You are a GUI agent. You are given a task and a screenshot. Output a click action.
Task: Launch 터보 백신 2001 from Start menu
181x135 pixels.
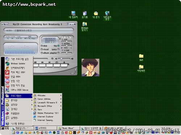point(19,72)
